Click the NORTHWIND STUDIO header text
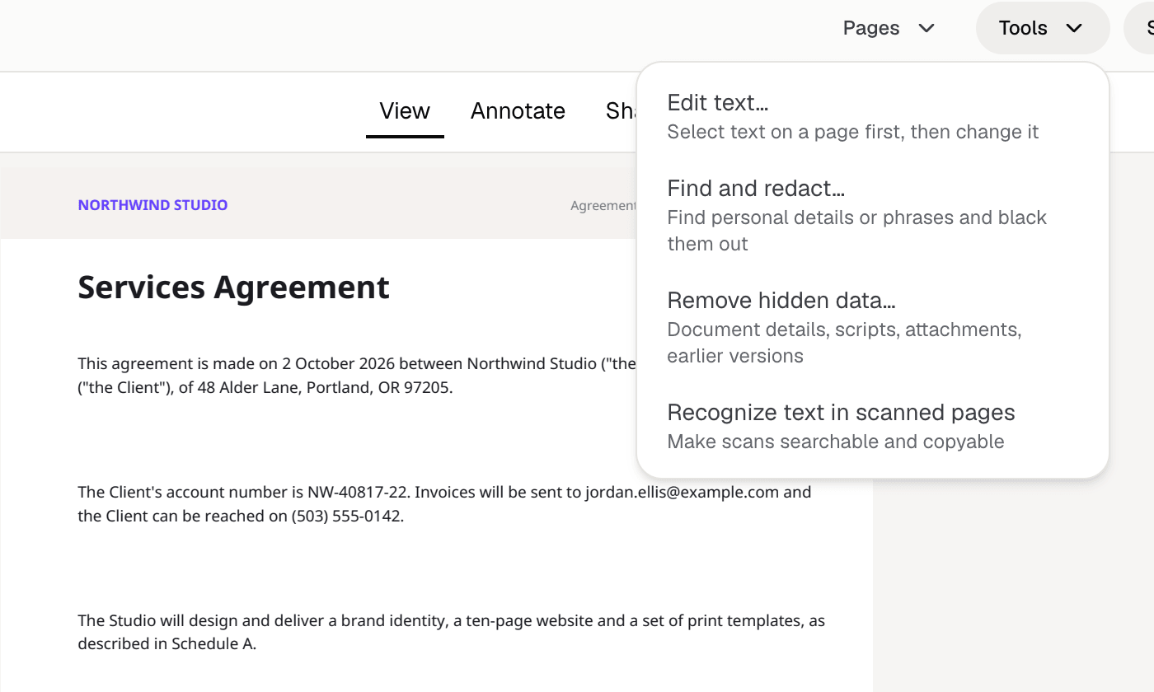1154x692 pixels. [x=152, y=205]
